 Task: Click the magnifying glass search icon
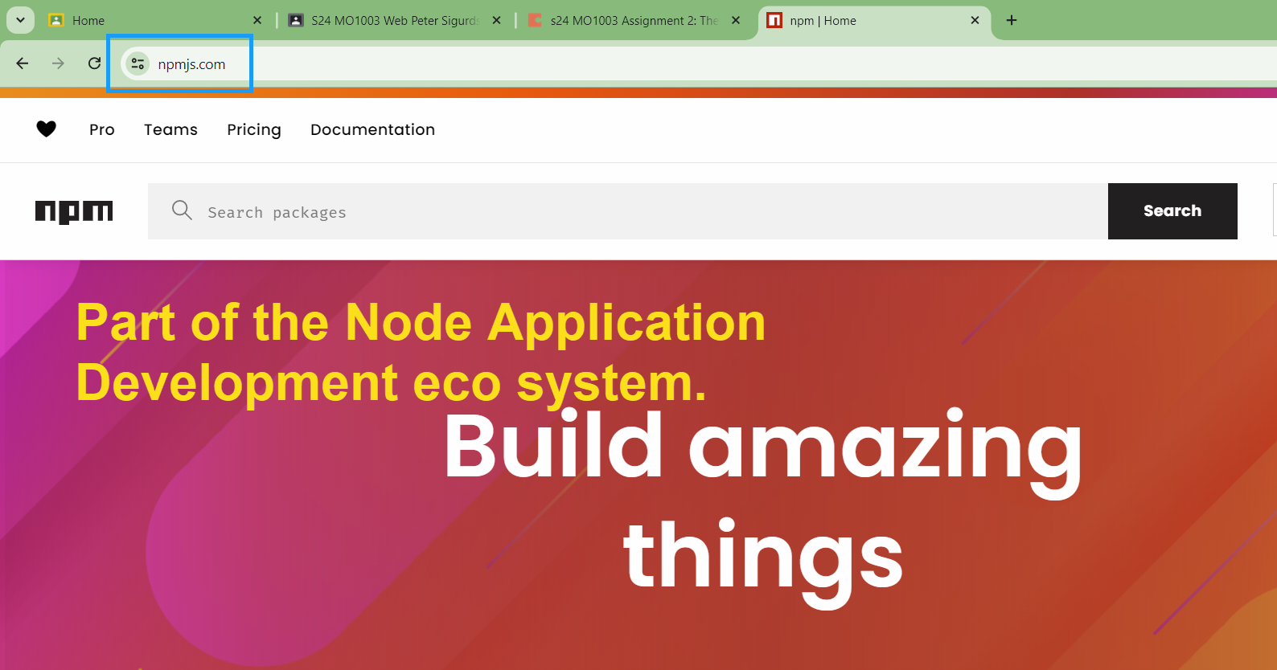pos(183,210)
